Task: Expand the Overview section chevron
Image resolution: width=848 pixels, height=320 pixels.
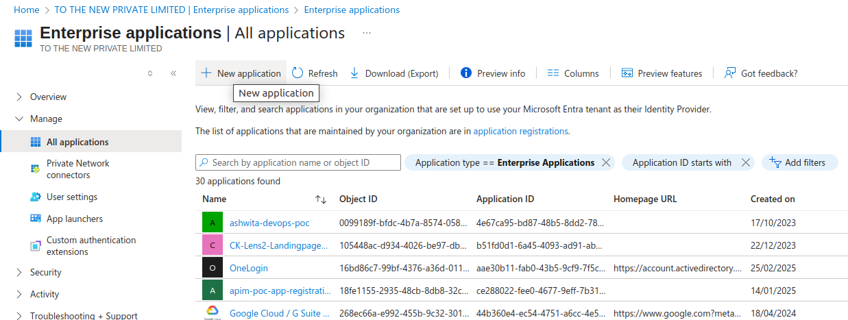Action: [x=19, y=97]
